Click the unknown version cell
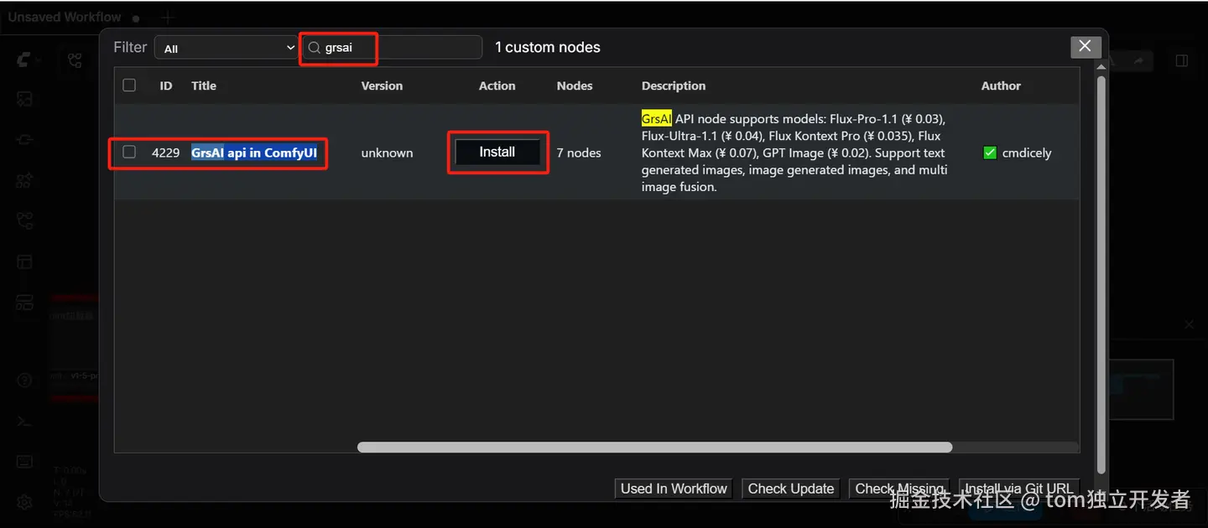This screenshot has width=1208, height=528. tap(387, 153)
